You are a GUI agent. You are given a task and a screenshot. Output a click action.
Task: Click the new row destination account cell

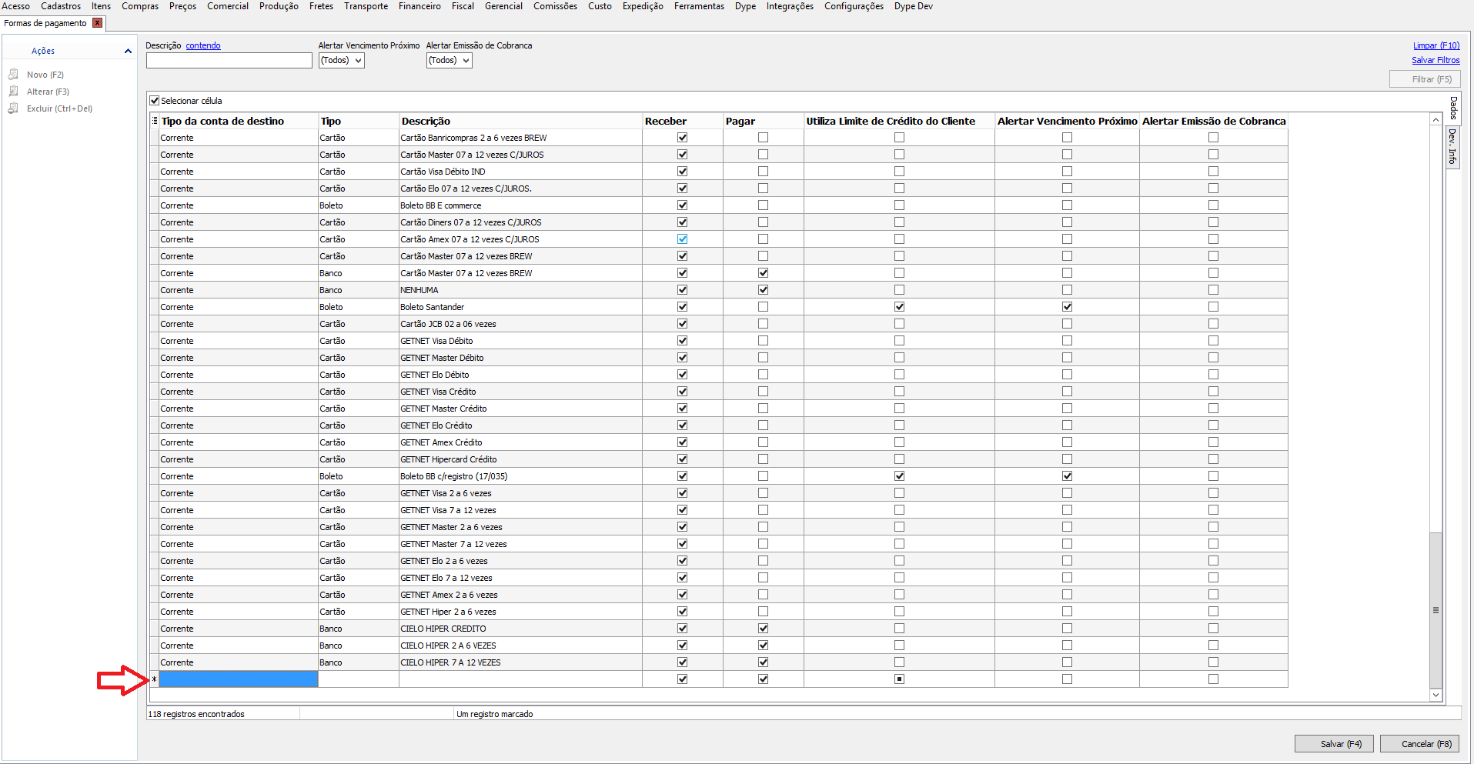click(x=238, y=679)
